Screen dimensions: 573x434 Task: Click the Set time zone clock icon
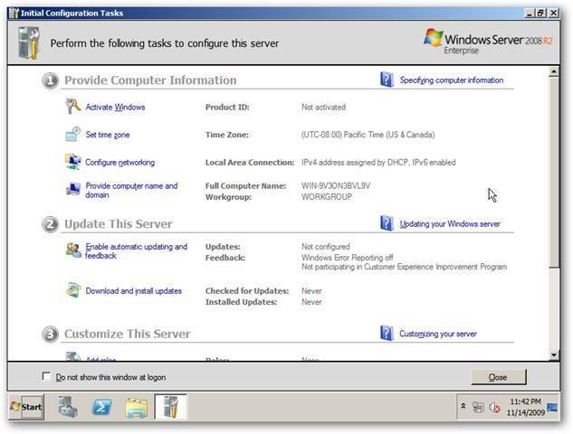(72, 134)
